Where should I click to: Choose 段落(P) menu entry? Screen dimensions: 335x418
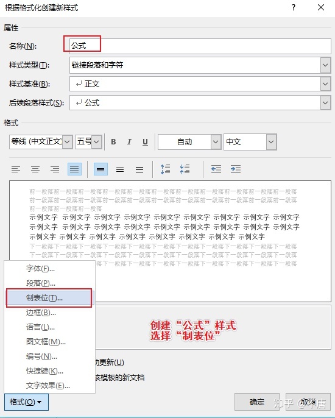(49, 283)
